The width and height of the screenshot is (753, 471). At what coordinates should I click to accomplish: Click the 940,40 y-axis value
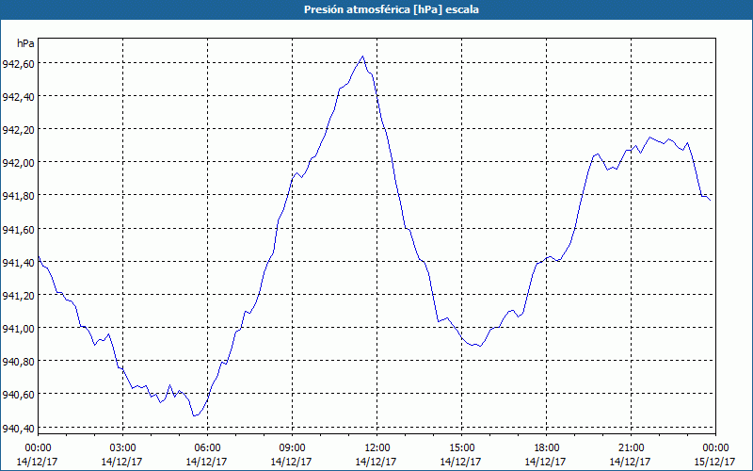pyautogui.click(x=18, y=428)
